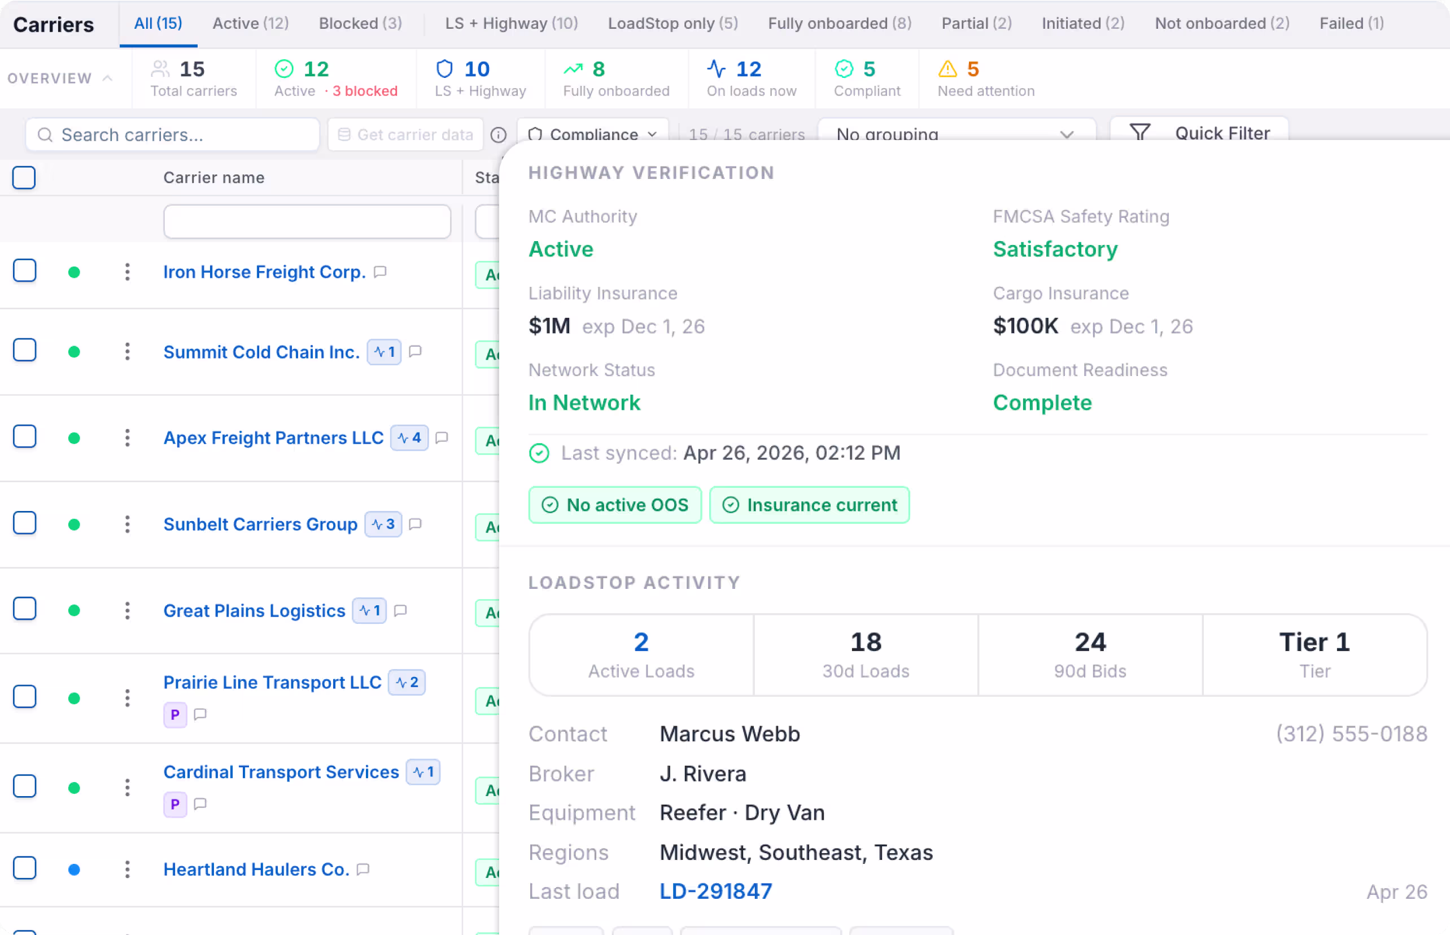The height and width of the screenshot is (935, 1450).
Task: Collapse the Overview section chevron
Action: tap(107, 78)
